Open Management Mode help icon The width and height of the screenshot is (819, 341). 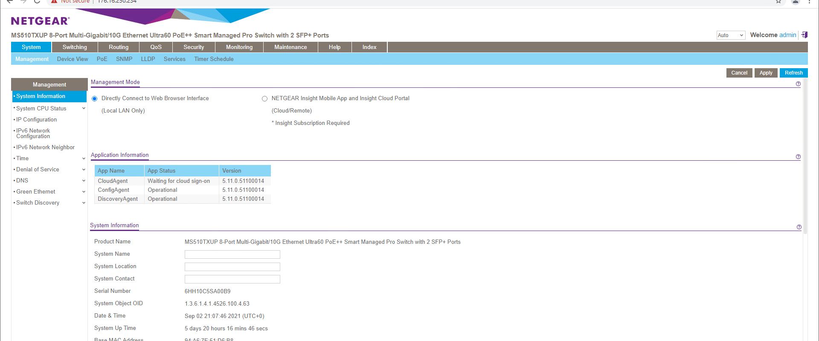coord(798,84)
